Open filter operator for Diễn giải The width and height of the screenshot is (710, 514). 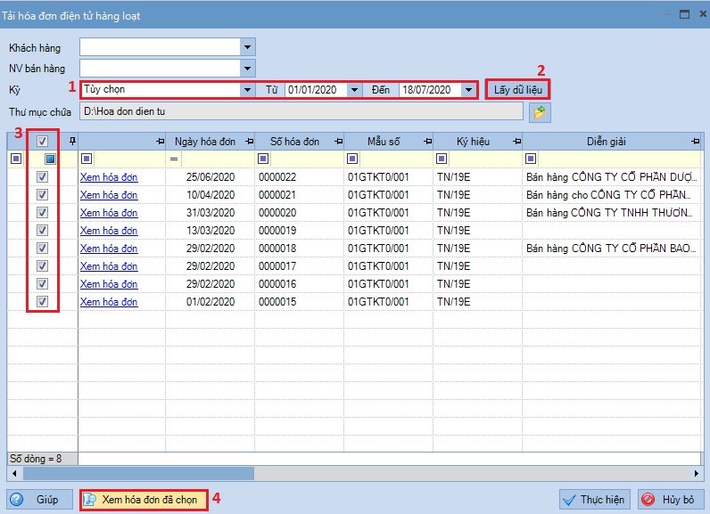tap(531, 159)
